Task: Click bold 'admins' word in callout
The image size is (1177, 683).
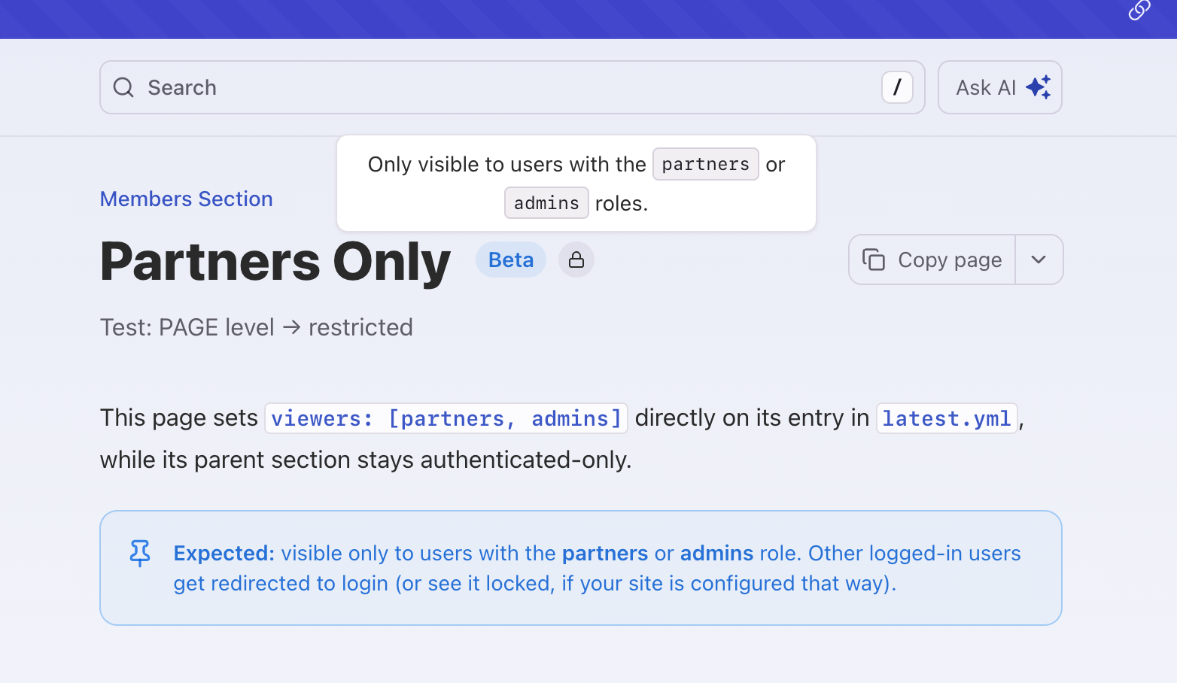Action: pos(717,553)
